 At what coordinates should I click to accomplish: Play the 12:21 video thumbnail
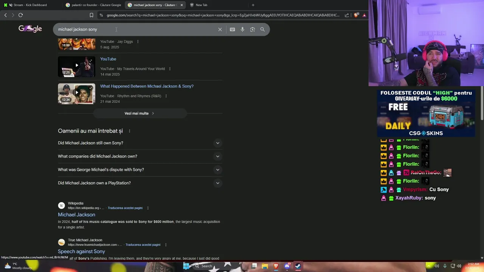click(x=76, y=67)
